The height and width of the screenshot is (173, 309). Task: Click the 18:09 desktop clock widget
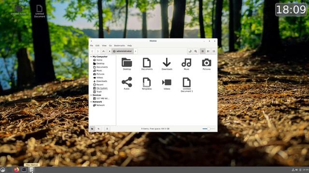291,10
